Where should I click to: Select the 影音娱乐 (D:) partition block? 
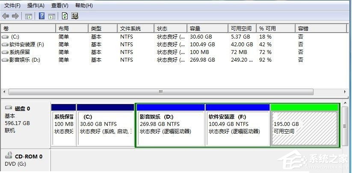pyautogui.click(x=170, y=124)
